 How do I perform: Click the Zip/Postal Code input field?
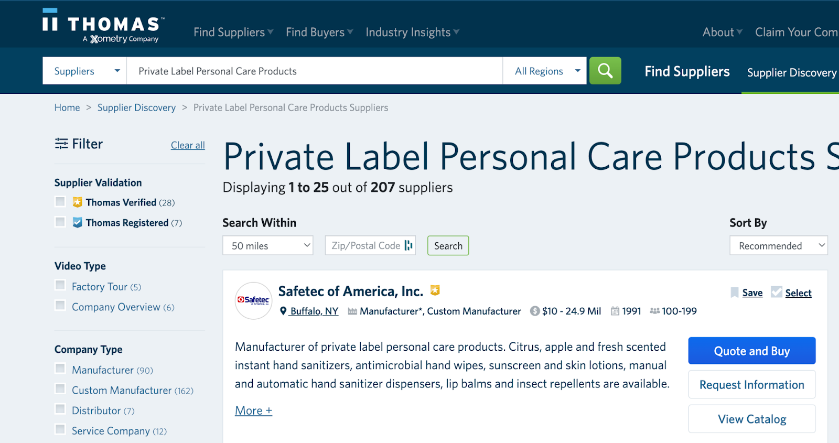[x=365, y=245]
